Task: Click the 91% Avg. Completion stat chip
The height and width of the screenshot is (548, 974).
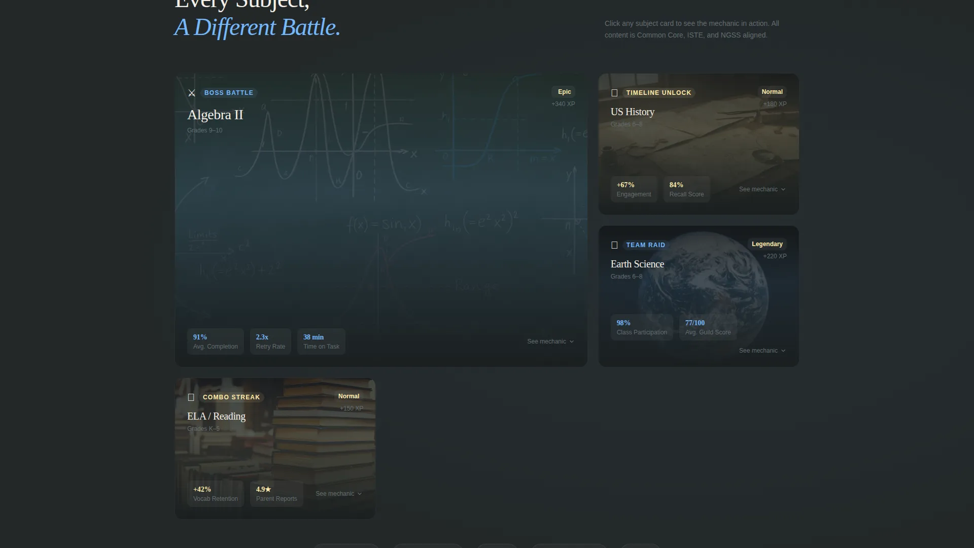Action: click(215, 341)
